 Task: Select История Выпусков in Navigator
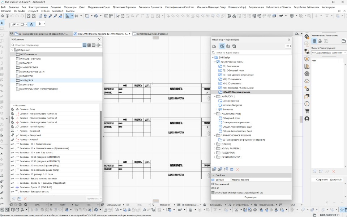click(x=232, y=105)
